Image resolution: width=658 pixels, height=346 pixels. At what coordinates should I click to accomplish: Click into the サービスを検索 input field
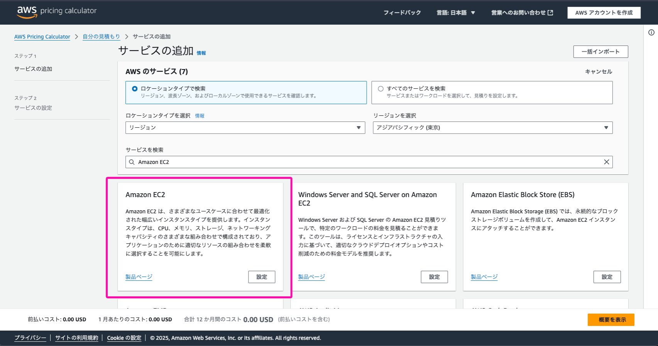(369, 162)
